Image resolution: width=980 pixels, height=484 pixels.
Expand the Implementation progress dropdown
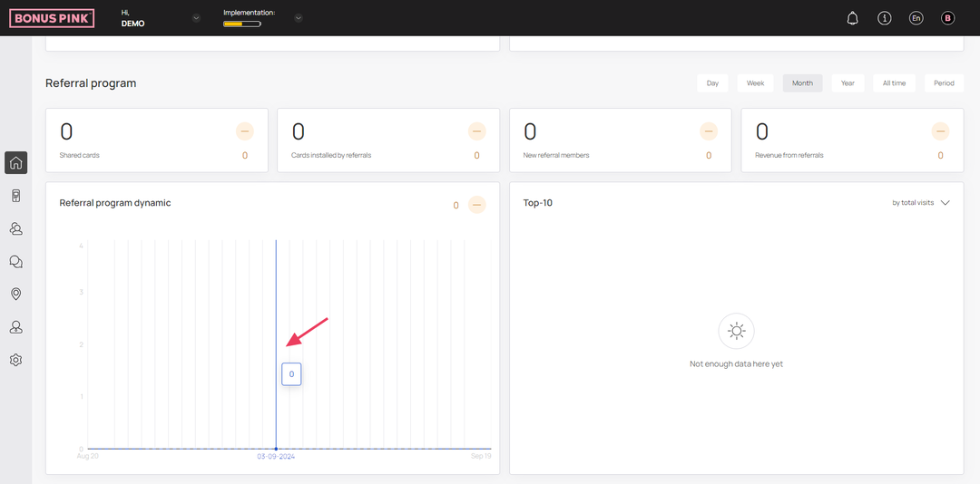click(x=299, y=18)
